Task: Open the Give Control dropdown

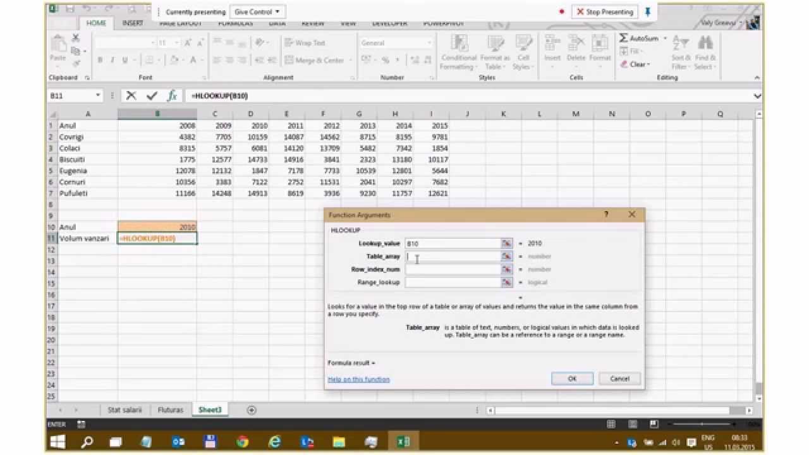Action: pyautogui.click(x=257, y=12)
